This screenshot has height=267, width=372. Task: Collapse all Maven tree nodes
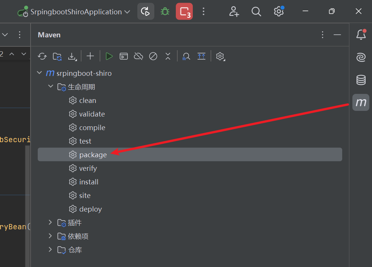point(168,57)
